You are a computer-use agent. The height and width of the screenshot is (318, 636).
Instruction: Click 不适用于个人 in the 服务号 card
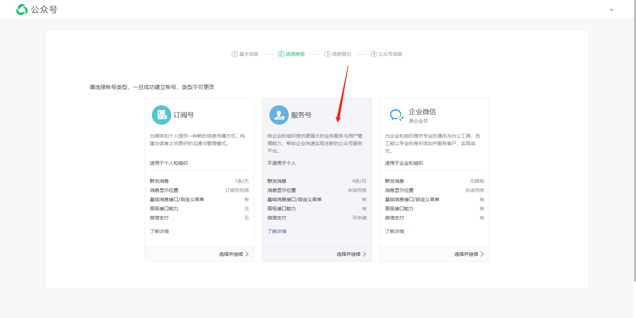pyautogui.click(x=282, y=163)
